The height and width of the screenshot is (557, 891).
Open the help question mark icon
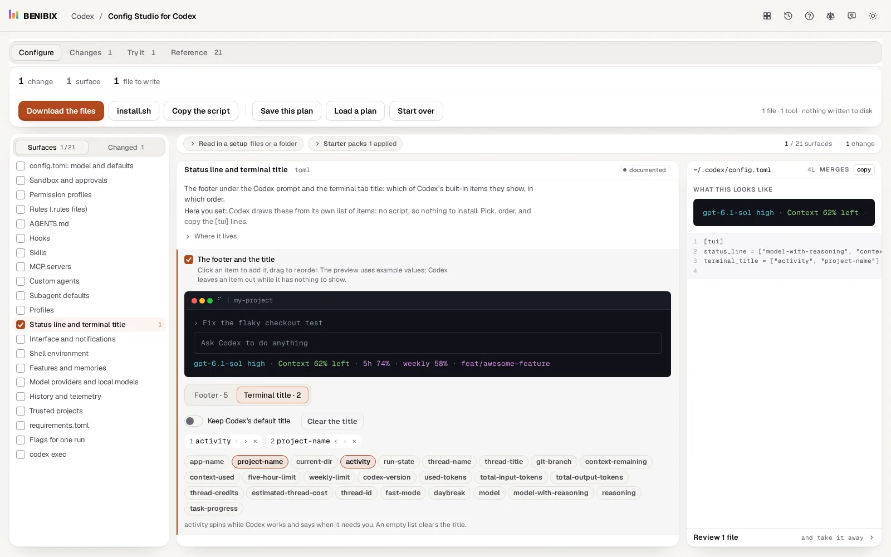pos(809,16)
